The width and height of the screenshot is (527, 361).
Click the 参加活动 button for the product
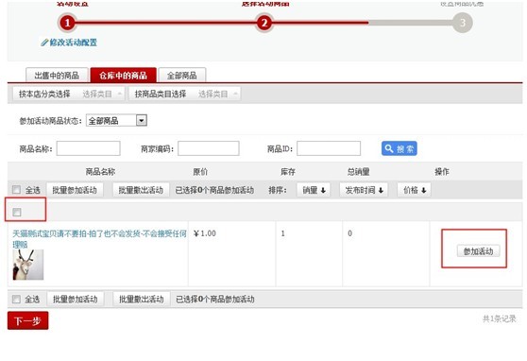click(x=478, y=251)
